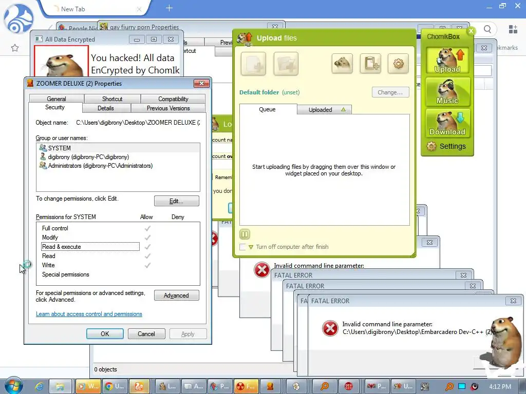Open Download in the ChomikBox widget

click(x=447, y=123)
